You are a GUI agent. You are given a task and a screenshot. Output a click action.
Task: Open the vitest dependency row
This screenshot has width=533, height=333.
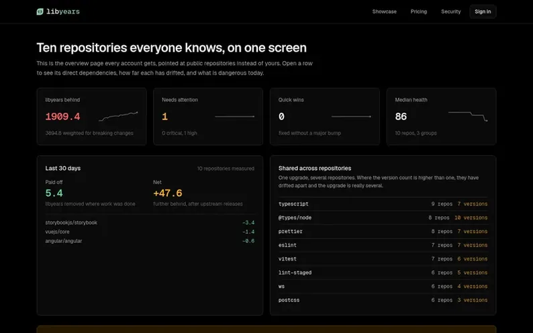(383, 259)
